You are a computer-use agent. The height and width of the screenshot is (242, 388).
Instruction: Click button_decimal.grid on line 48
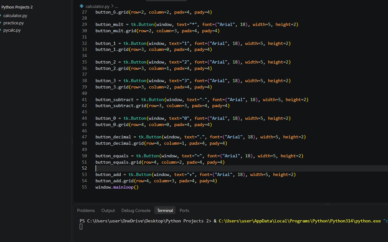click(x=119, y=143)
